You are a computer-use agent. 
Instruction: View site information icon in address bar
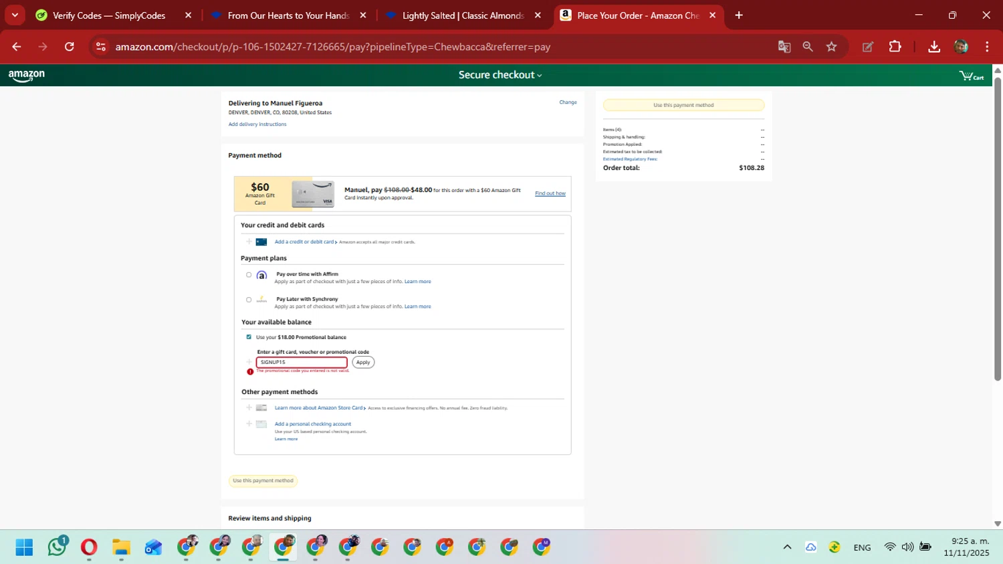coord(101,47)
